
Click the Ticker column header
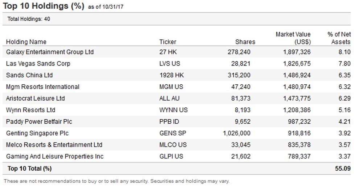click(x=168, y=42)
